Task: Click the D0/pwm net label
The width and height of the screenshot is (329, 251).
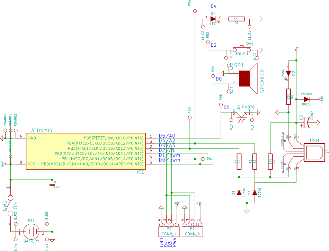Action: 170,160
